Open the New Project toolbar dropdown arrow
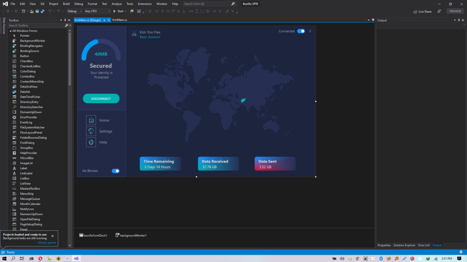This screenshot has height=262, width=467. tap(27, 11)
